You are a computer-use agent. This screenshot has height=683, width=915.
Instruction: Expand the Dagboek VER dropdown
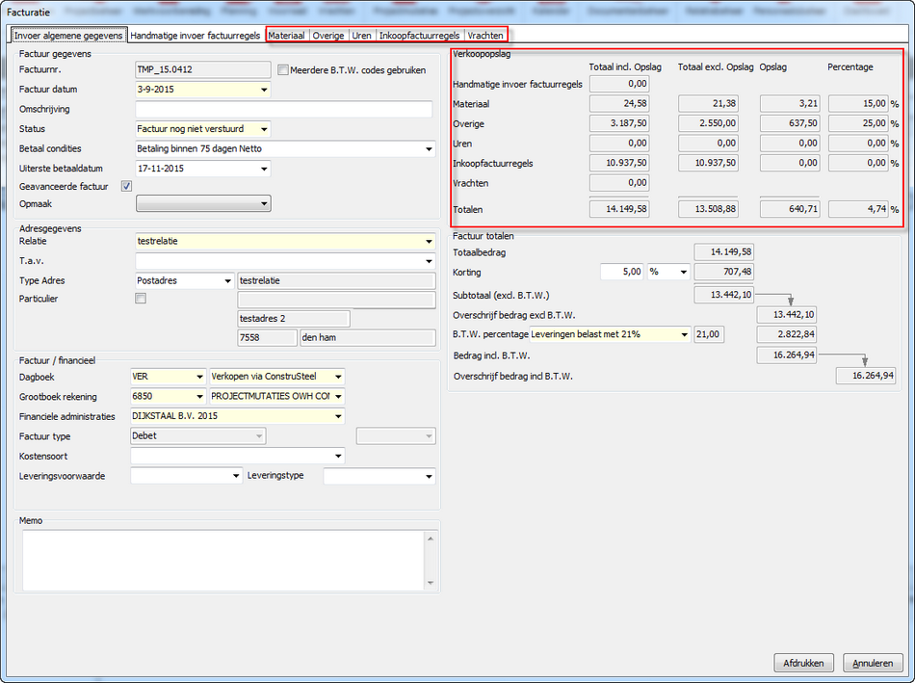coord(199,377)
